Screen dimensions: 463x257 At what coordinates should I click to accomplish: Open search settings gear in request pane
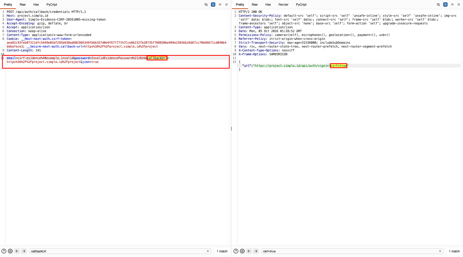click(10, 251)
